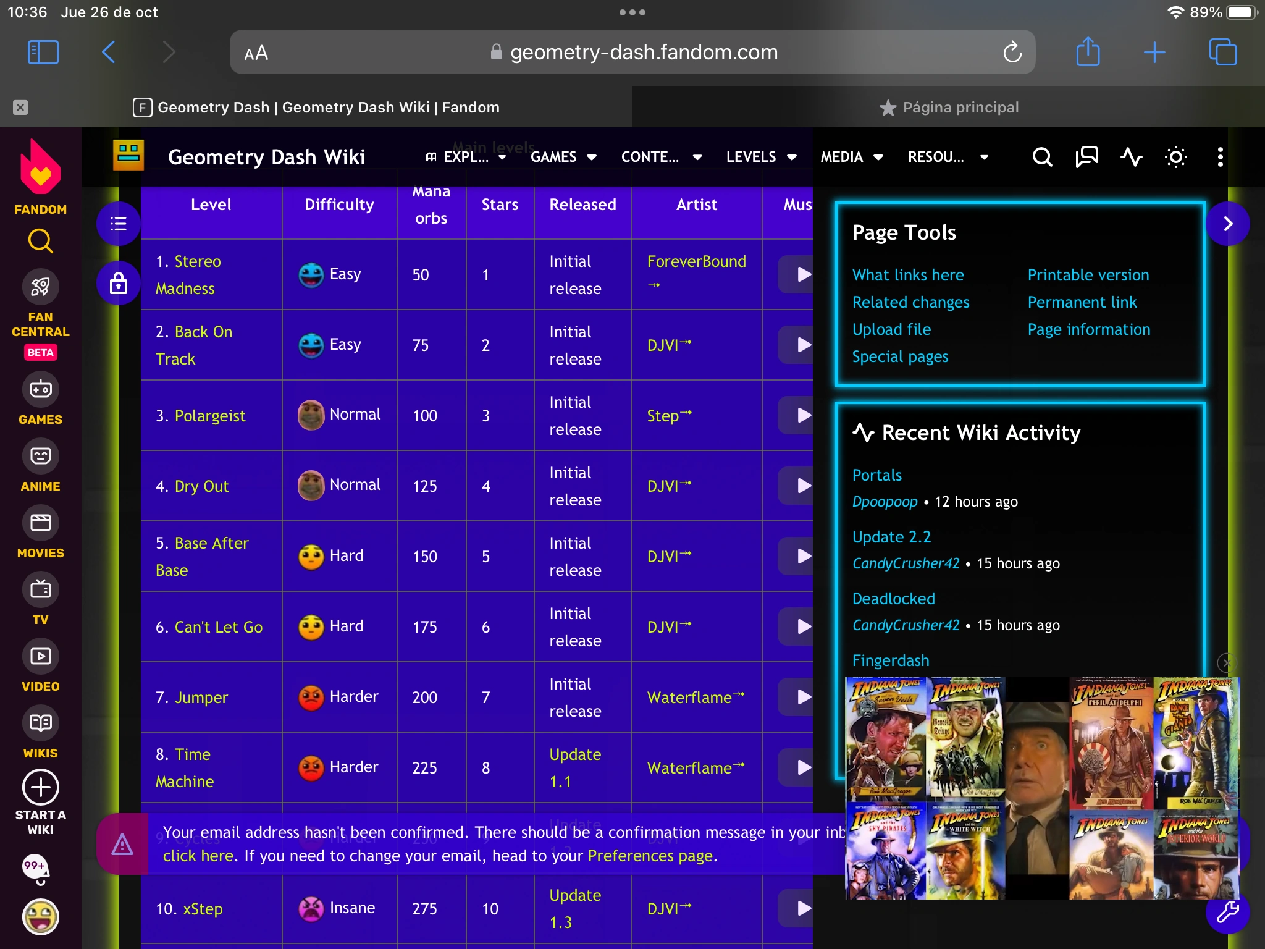Toggle light/dark theme sun icon

click(x=1175, y=157)
